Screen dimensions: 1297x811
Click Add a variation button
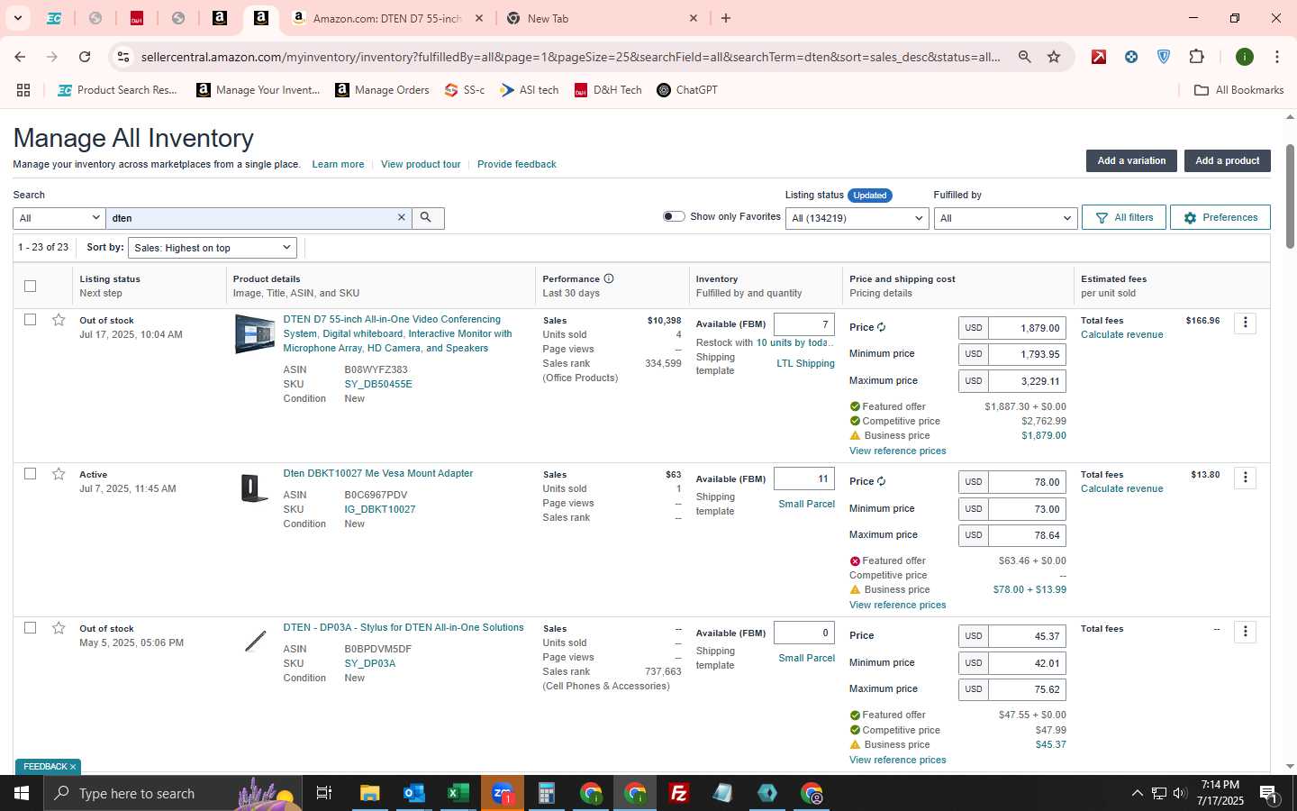pyautogui.click(x=1131, y=160)
